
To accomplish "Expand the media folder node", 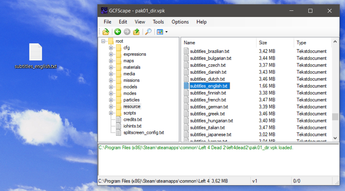I will pos(111,74).
